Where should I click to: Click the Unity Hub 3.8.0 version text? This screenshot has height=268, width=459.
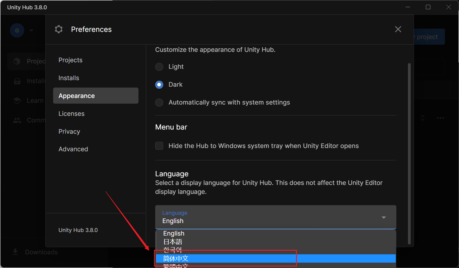78,230
